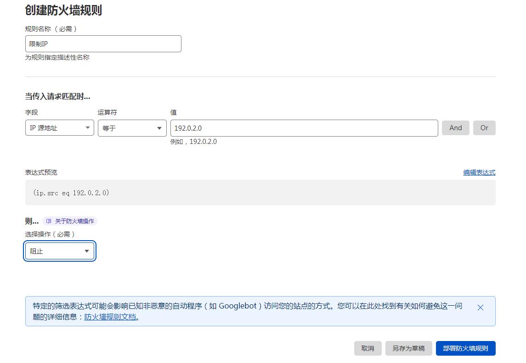526x363 pixels.
Task: Dismiss the Googlebot info banner with X
Action: click(x=480, y=308)
